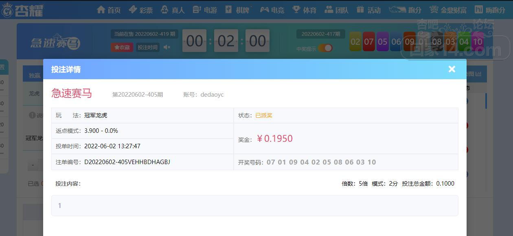Viewport: 513px width, 236px height.
Task: Open the 团队 team menu
Action: pyautogui.click(x=337, y=10)
